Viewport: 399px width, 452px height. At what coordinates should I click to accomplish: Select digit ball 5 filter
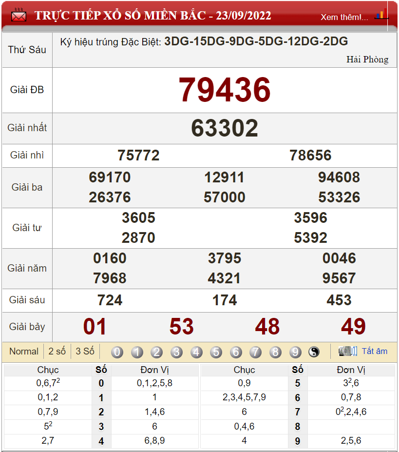point(216,352)
